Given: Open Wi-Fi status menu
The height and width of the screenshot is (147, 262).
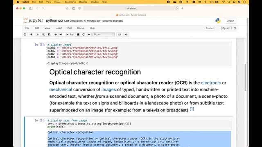Looking at the screenshot, I should pos(224,2).
